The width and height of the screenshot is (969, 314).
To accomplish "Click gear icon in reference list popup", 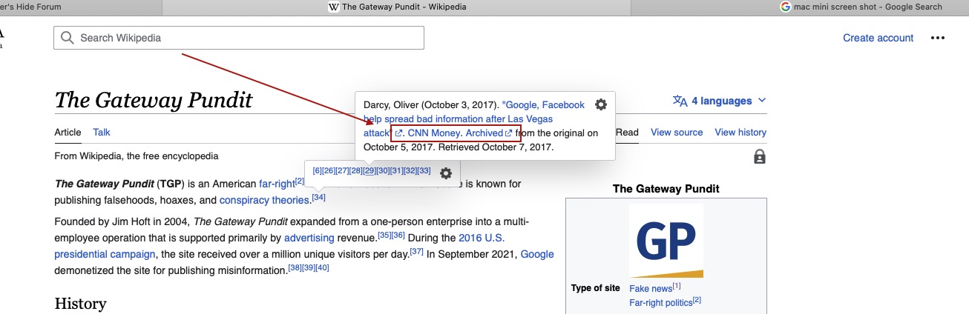I will click(445, 173).
